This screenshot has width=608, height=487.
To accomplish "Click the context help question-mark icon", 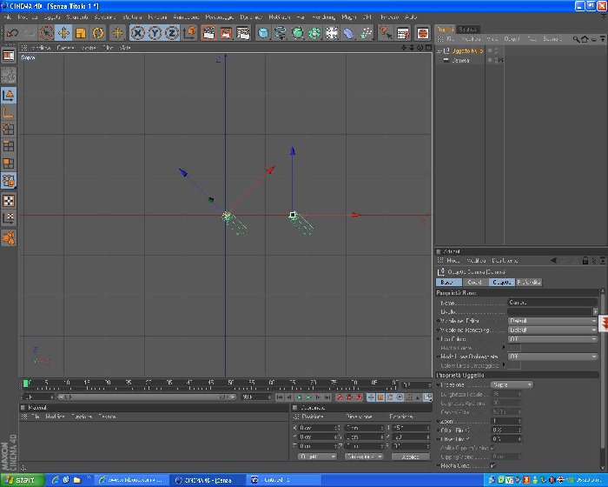I will 386,33.
